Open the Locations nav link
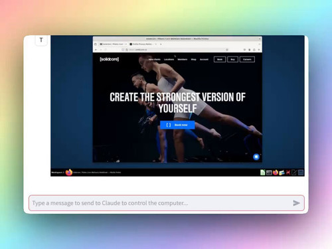 click(x=169, y=59)
